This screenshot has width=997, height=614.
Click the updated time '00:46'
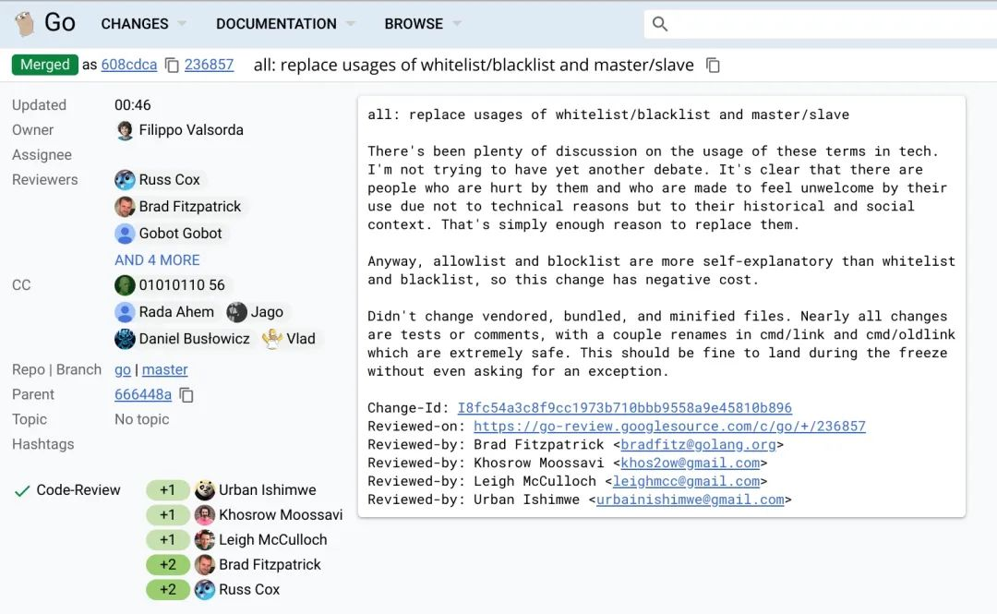click(133, 105)
